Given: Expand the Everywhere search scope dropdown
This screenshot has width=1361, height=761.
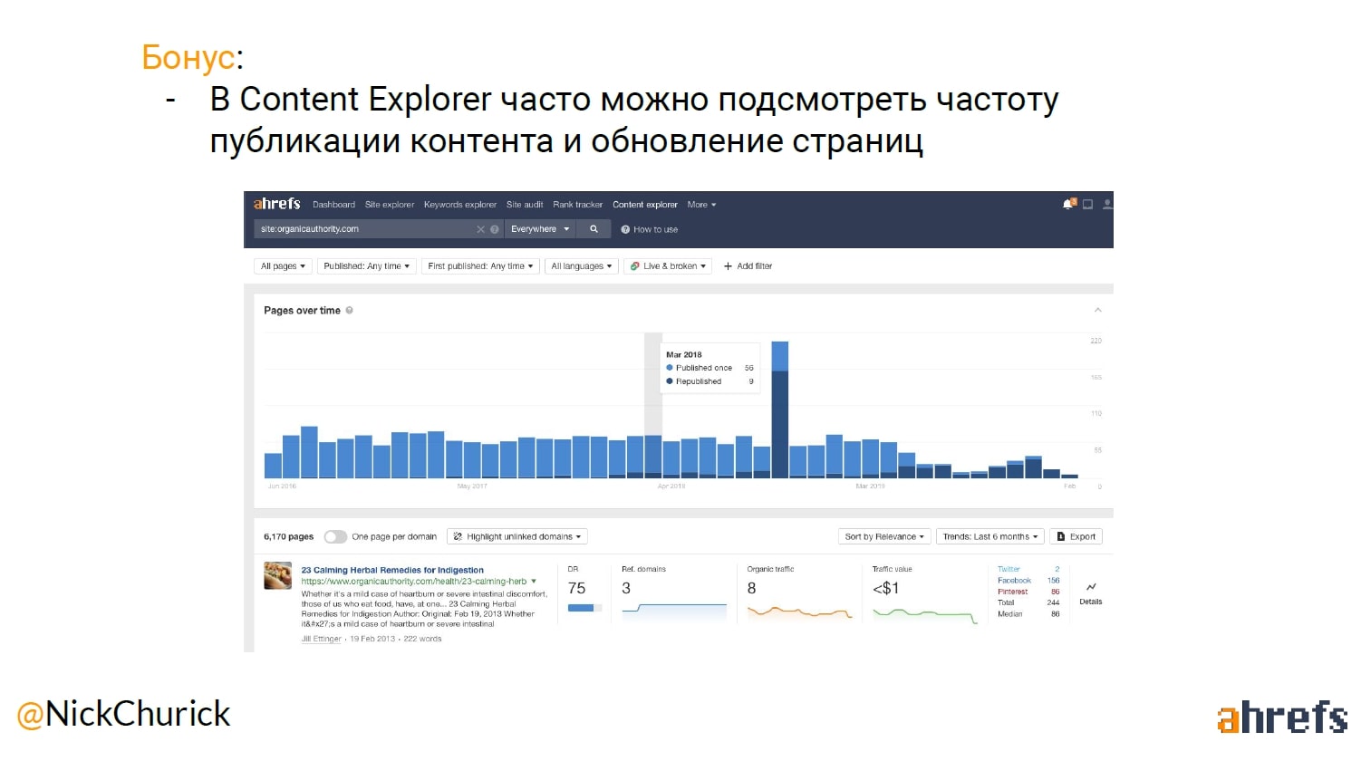Looking at the screenshot, I should tap(540, 229).
